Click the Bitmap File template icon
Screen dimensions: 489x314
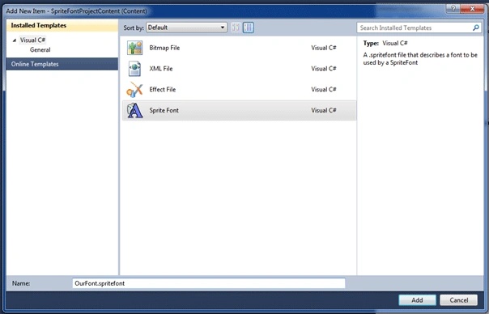(x=134, y=48)
